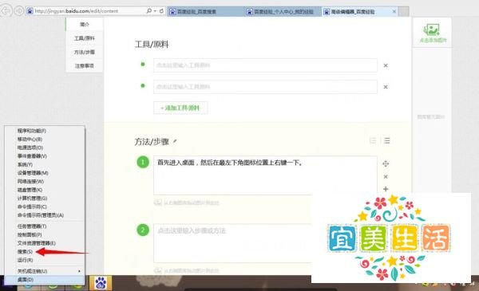The width and height of the screenshot is (479, 291).
Task: Click the magnifier search icon in address bar
Action: click(149, 11)
